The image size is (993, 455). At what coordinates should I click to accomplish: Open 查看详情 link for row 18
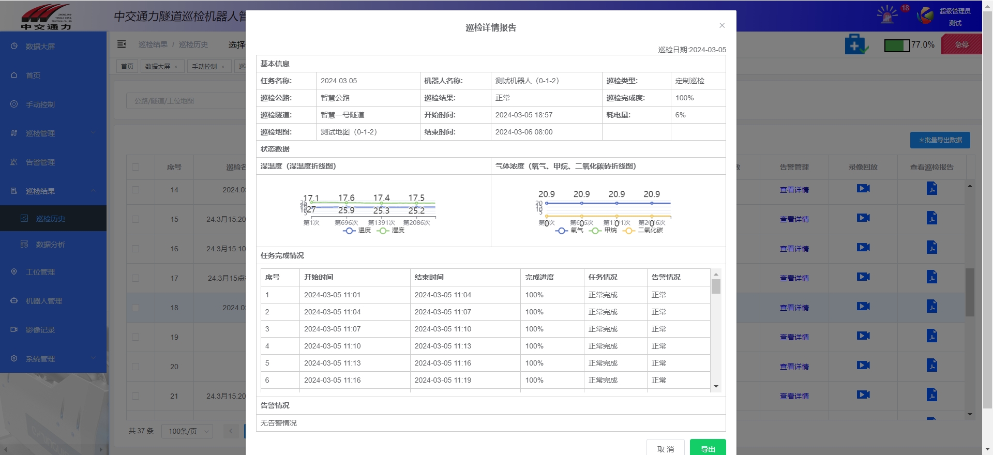point(794,308)
